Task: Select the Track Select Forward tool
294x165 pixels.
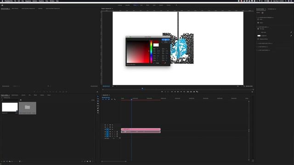Action: point(98,99)
